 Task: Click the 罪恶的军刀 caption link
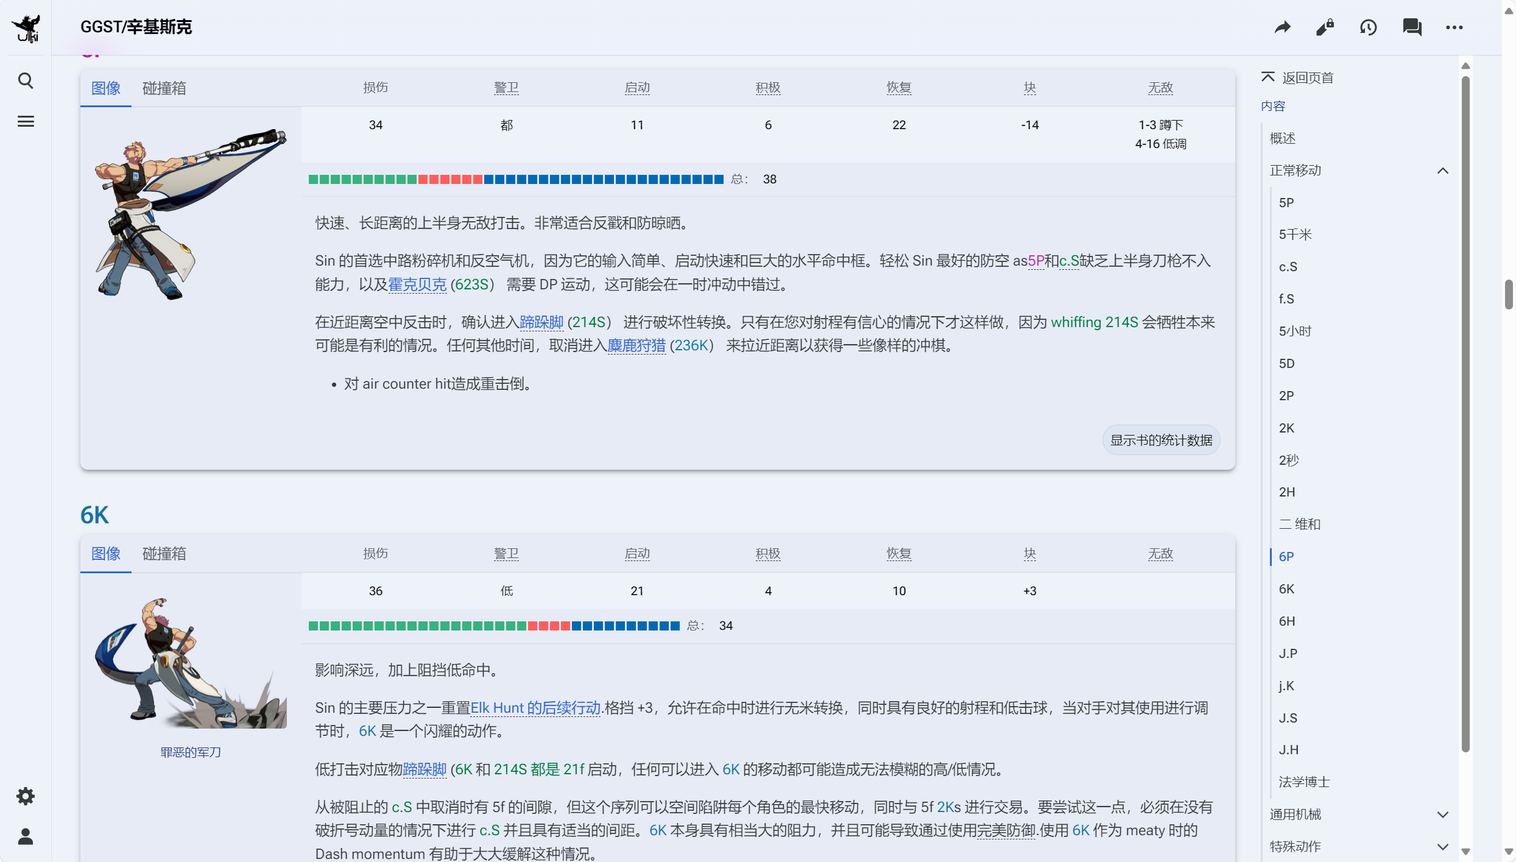click(191, 752)
